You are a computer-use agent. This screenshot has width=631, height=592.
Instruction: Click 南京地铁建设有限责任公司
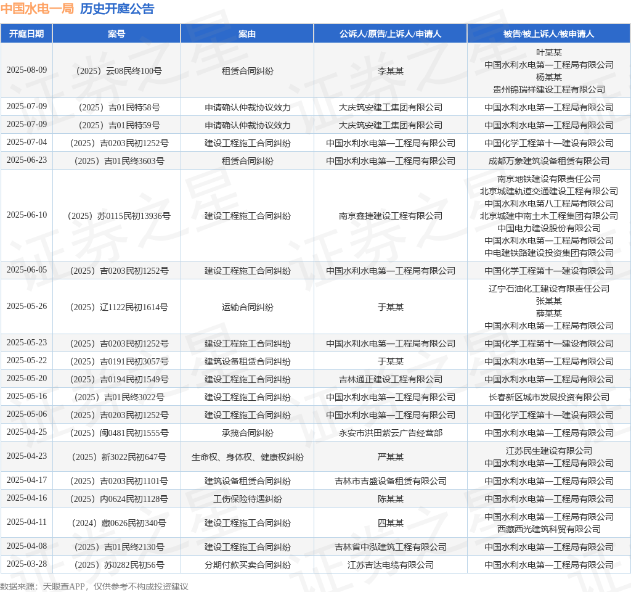[x=549, y=179]
